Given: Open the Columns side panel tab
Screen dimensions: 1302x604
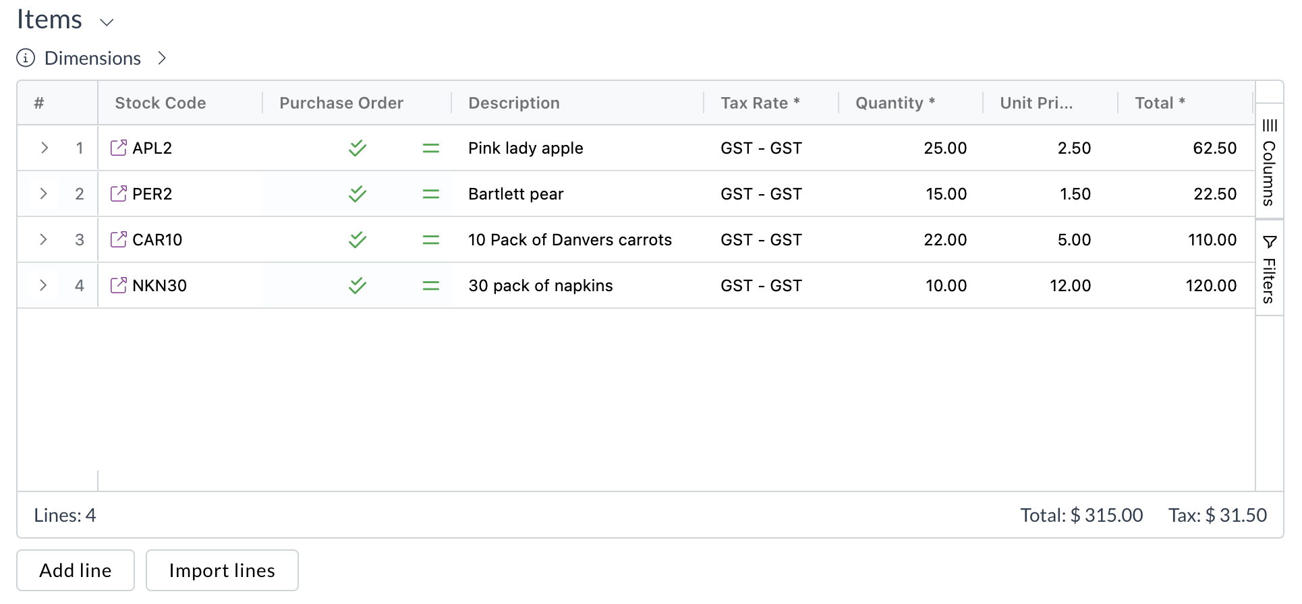Looking at the screenshot, I should coord(1269,162).
